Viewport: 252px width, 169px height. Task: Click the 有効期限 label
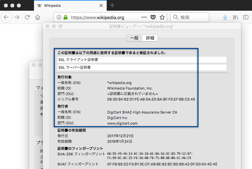click(65, 141)
